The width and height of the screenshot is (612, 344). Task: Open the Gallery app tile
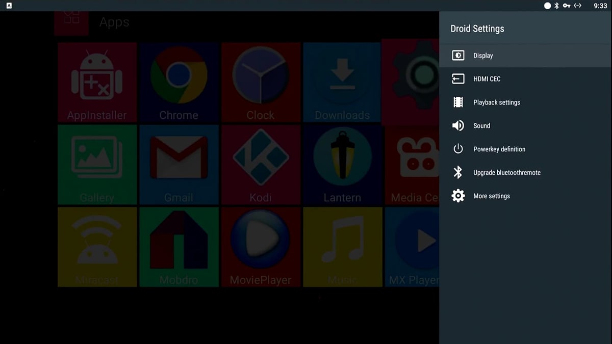[97, 165]
